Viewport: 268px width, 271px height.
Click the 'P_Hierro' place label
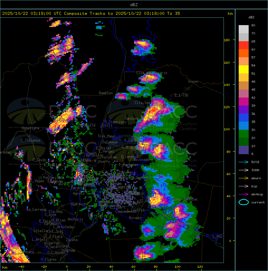(x=102, y=162)
